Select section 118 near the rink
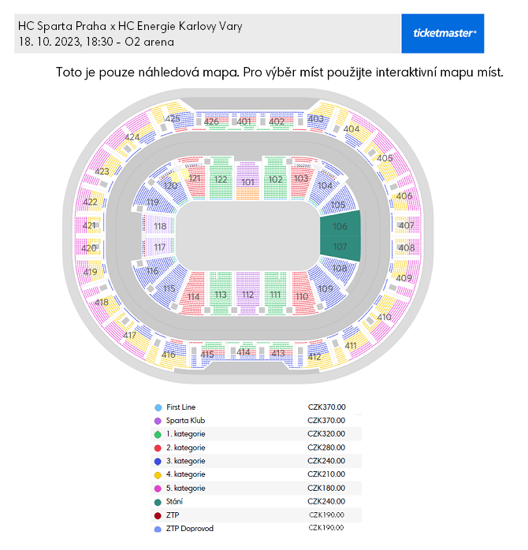The image size is (528, 550). point(160,226)
